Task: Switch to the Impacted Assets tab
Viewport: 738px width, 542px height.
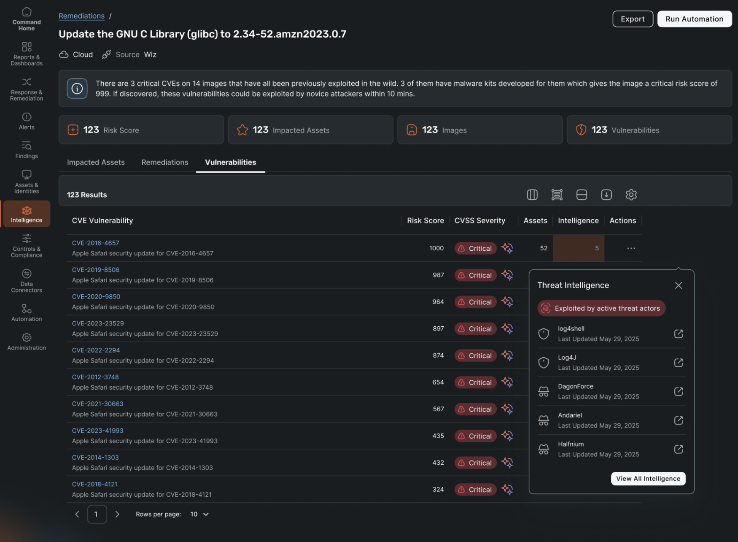Action: click(96, 162)
